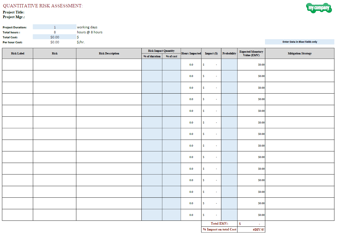Select the Project Duration: label
The height and width of the screenshot is (236, 337).
click(15, 27)
